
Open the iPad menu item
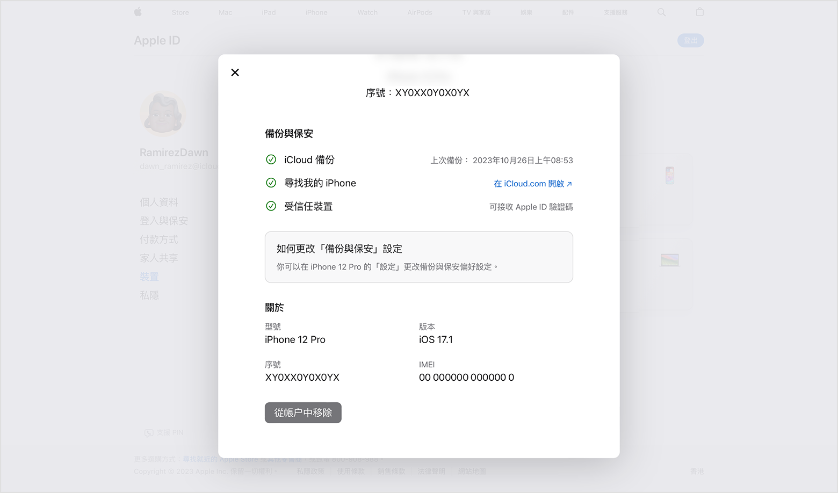click(x=269, y=12)
